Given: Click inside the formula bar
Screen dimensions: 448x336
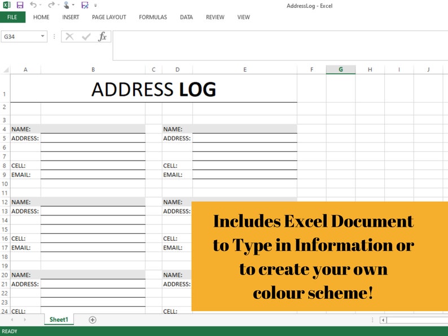Looking at the screenshot, I should pyautogui.click(x=280, y=46).
